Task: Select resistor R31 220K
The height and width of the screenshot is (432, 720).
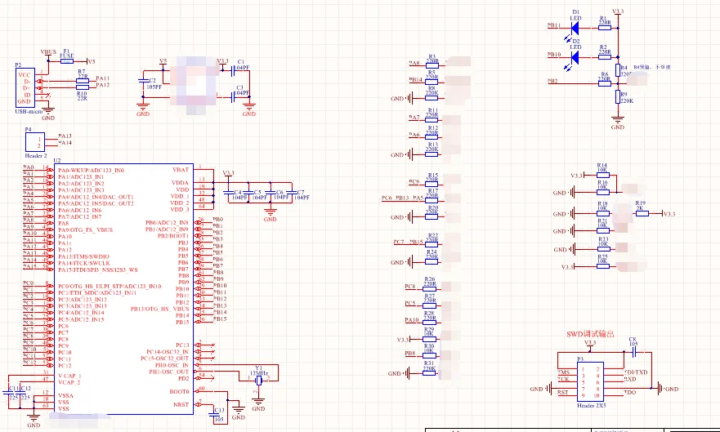Action: click(429, 373)
